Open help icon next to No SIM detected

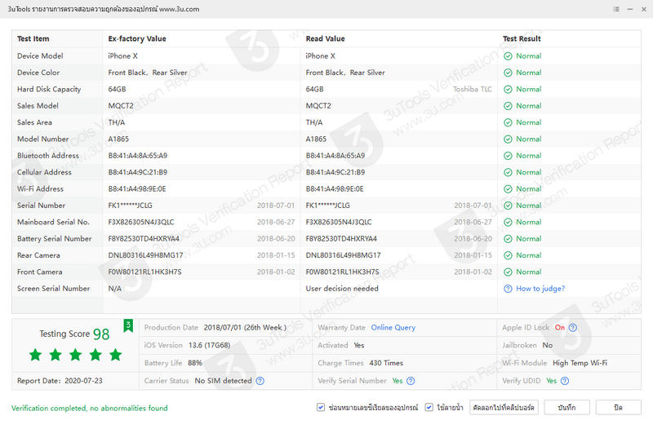pyautogui.click(x=260, y=381)
